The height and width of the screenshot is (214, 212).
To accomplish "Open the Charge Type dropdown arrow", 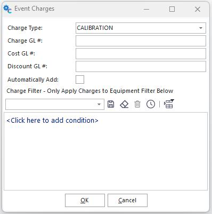I will click(x=201, y=28).
